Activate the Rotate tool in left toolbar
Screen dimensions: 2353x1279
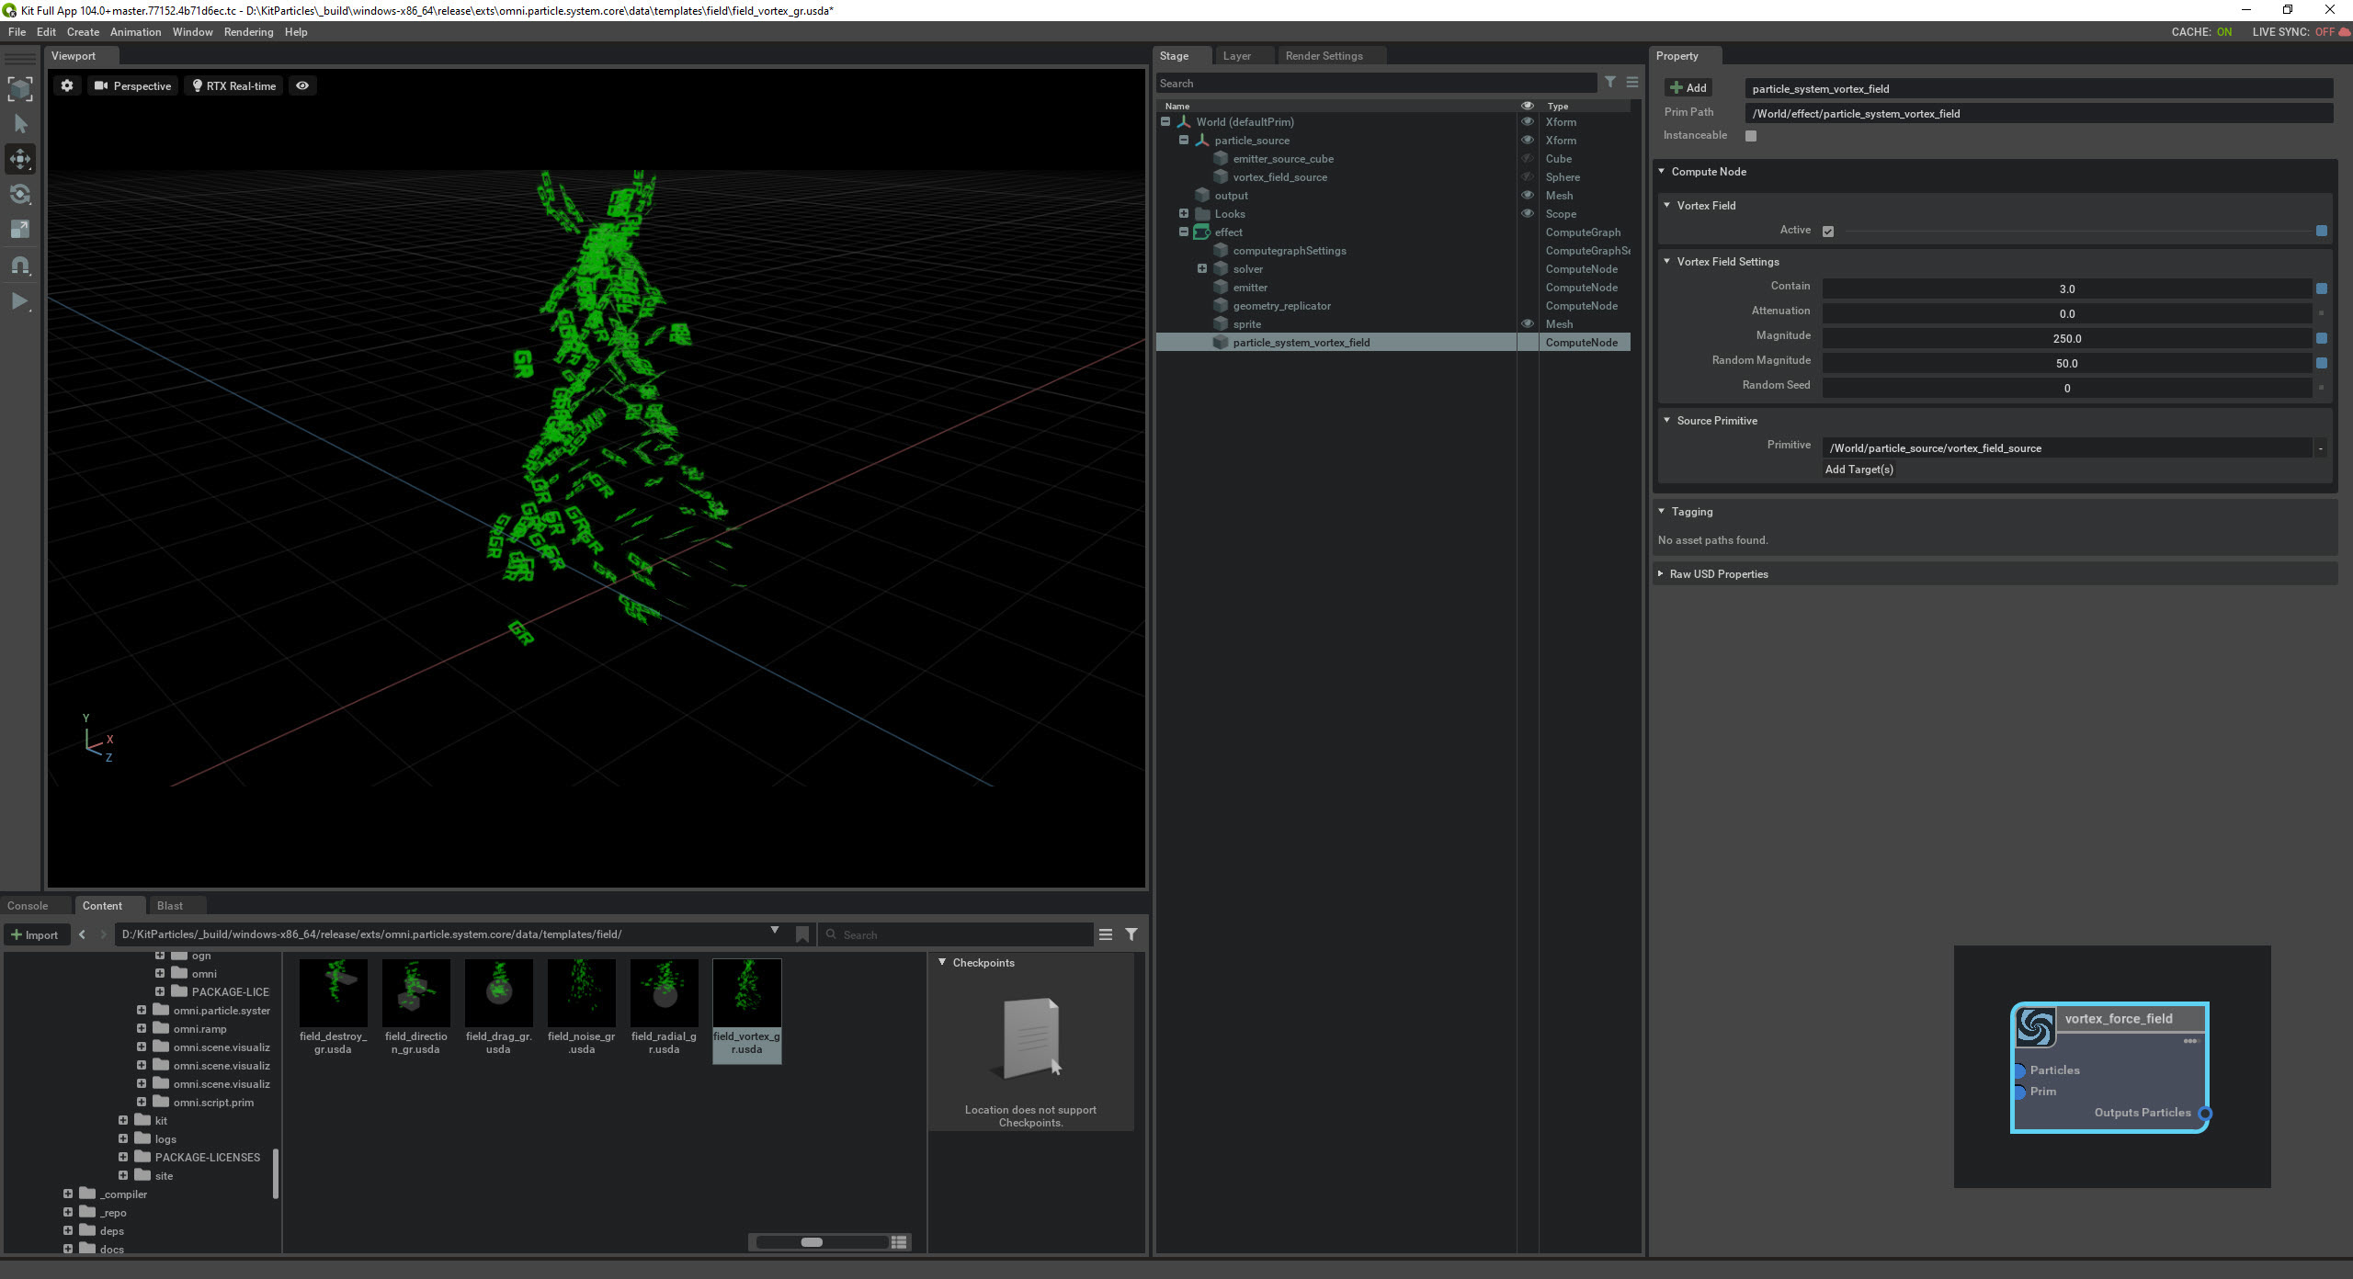pyautogui.click(x=20, y=194)
